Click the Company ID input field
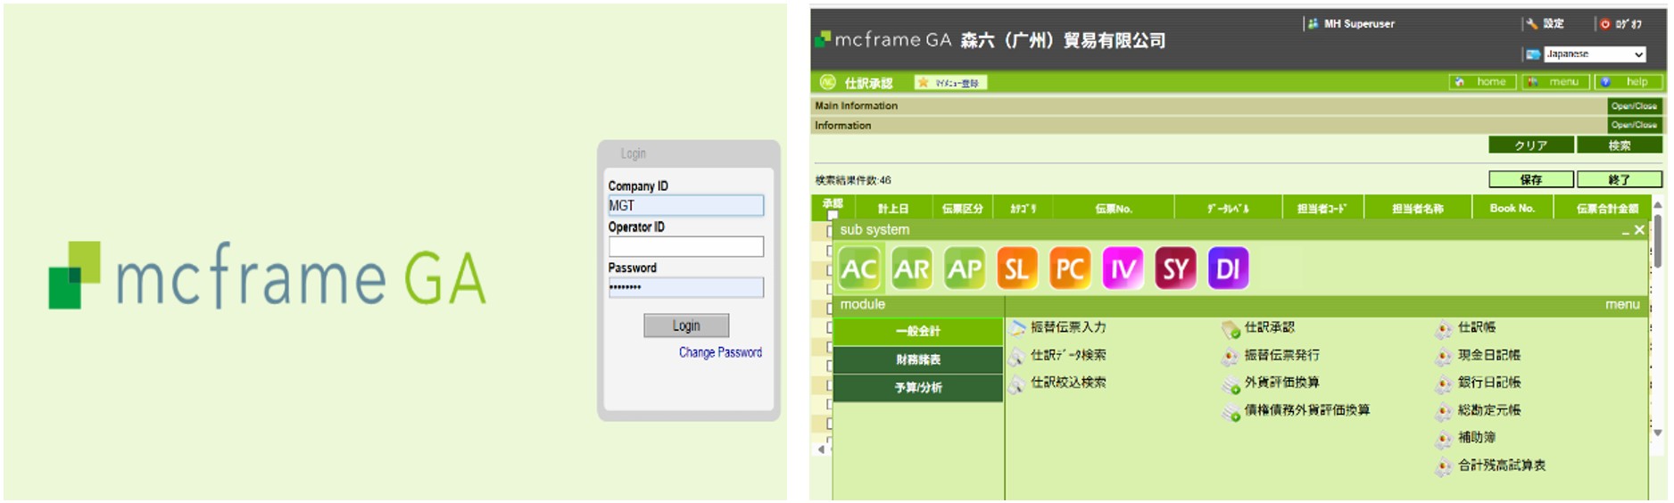 pos(686,205)
